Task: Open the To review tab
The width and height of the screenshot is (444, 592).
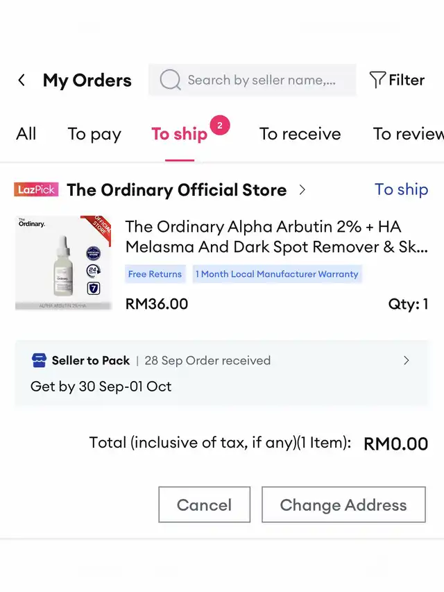Action: tap(408, 134)
